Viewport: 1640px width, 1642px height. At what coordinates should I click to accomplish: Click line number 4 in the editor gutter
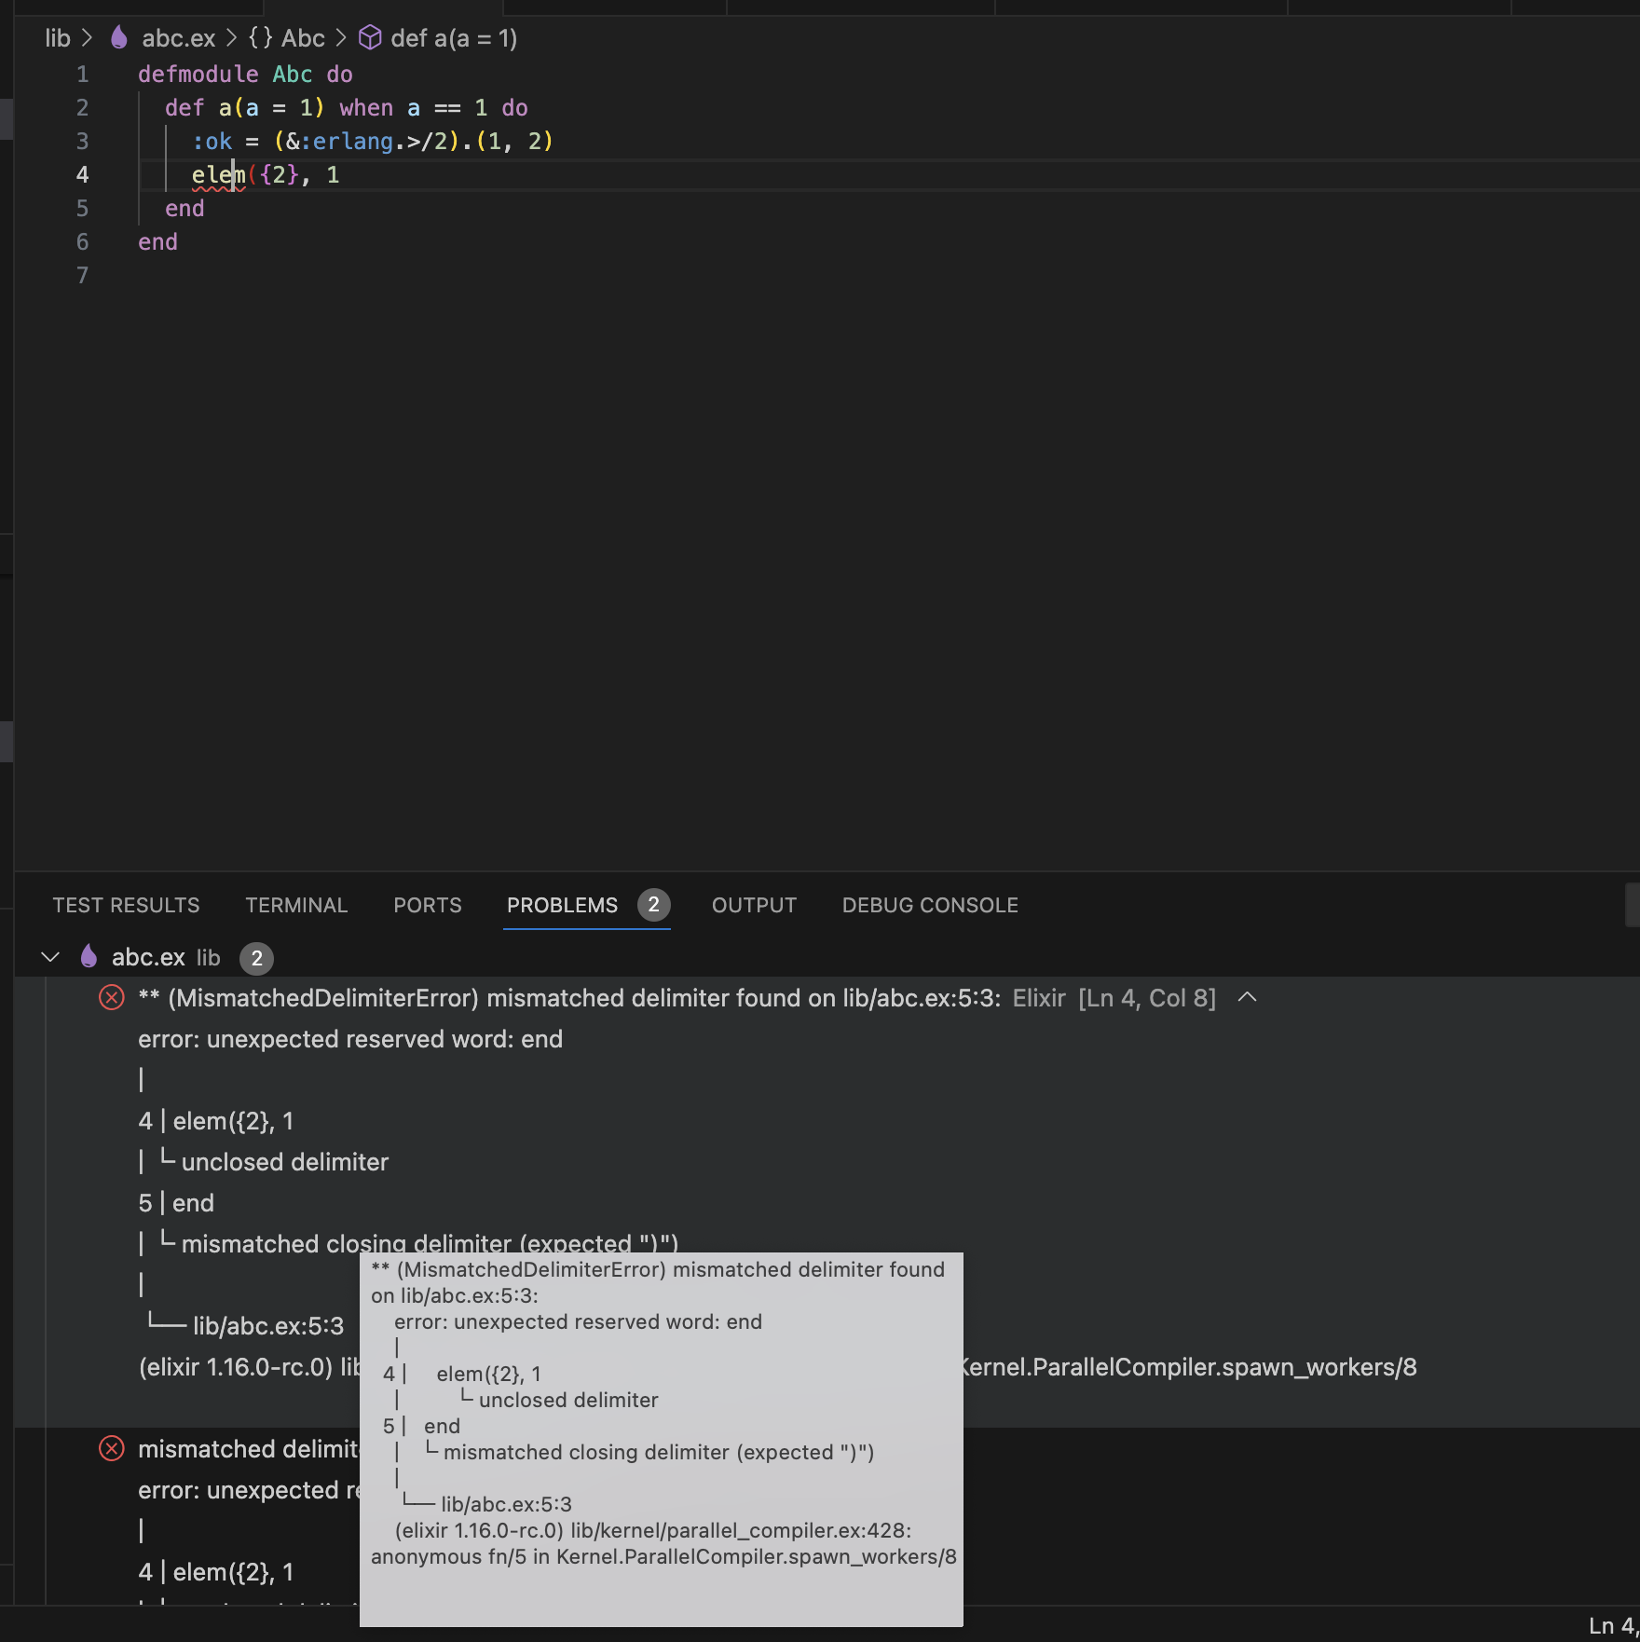pos(82,174)
